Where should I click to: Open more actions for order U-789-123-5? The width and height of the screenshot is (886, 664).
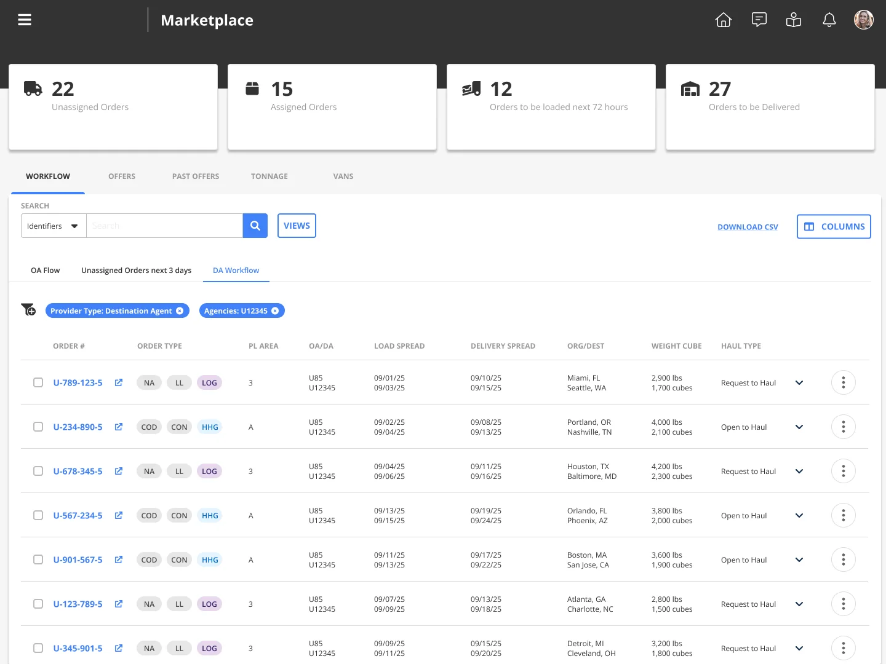[x=844, y=382]
